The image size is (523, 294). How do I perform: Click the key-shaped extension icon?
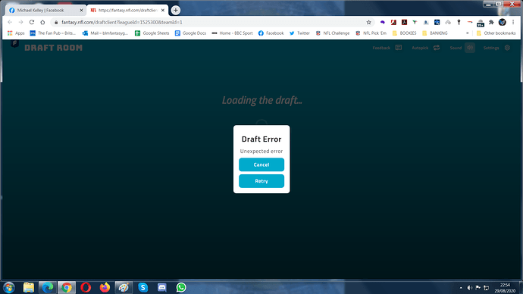(459, 22)
